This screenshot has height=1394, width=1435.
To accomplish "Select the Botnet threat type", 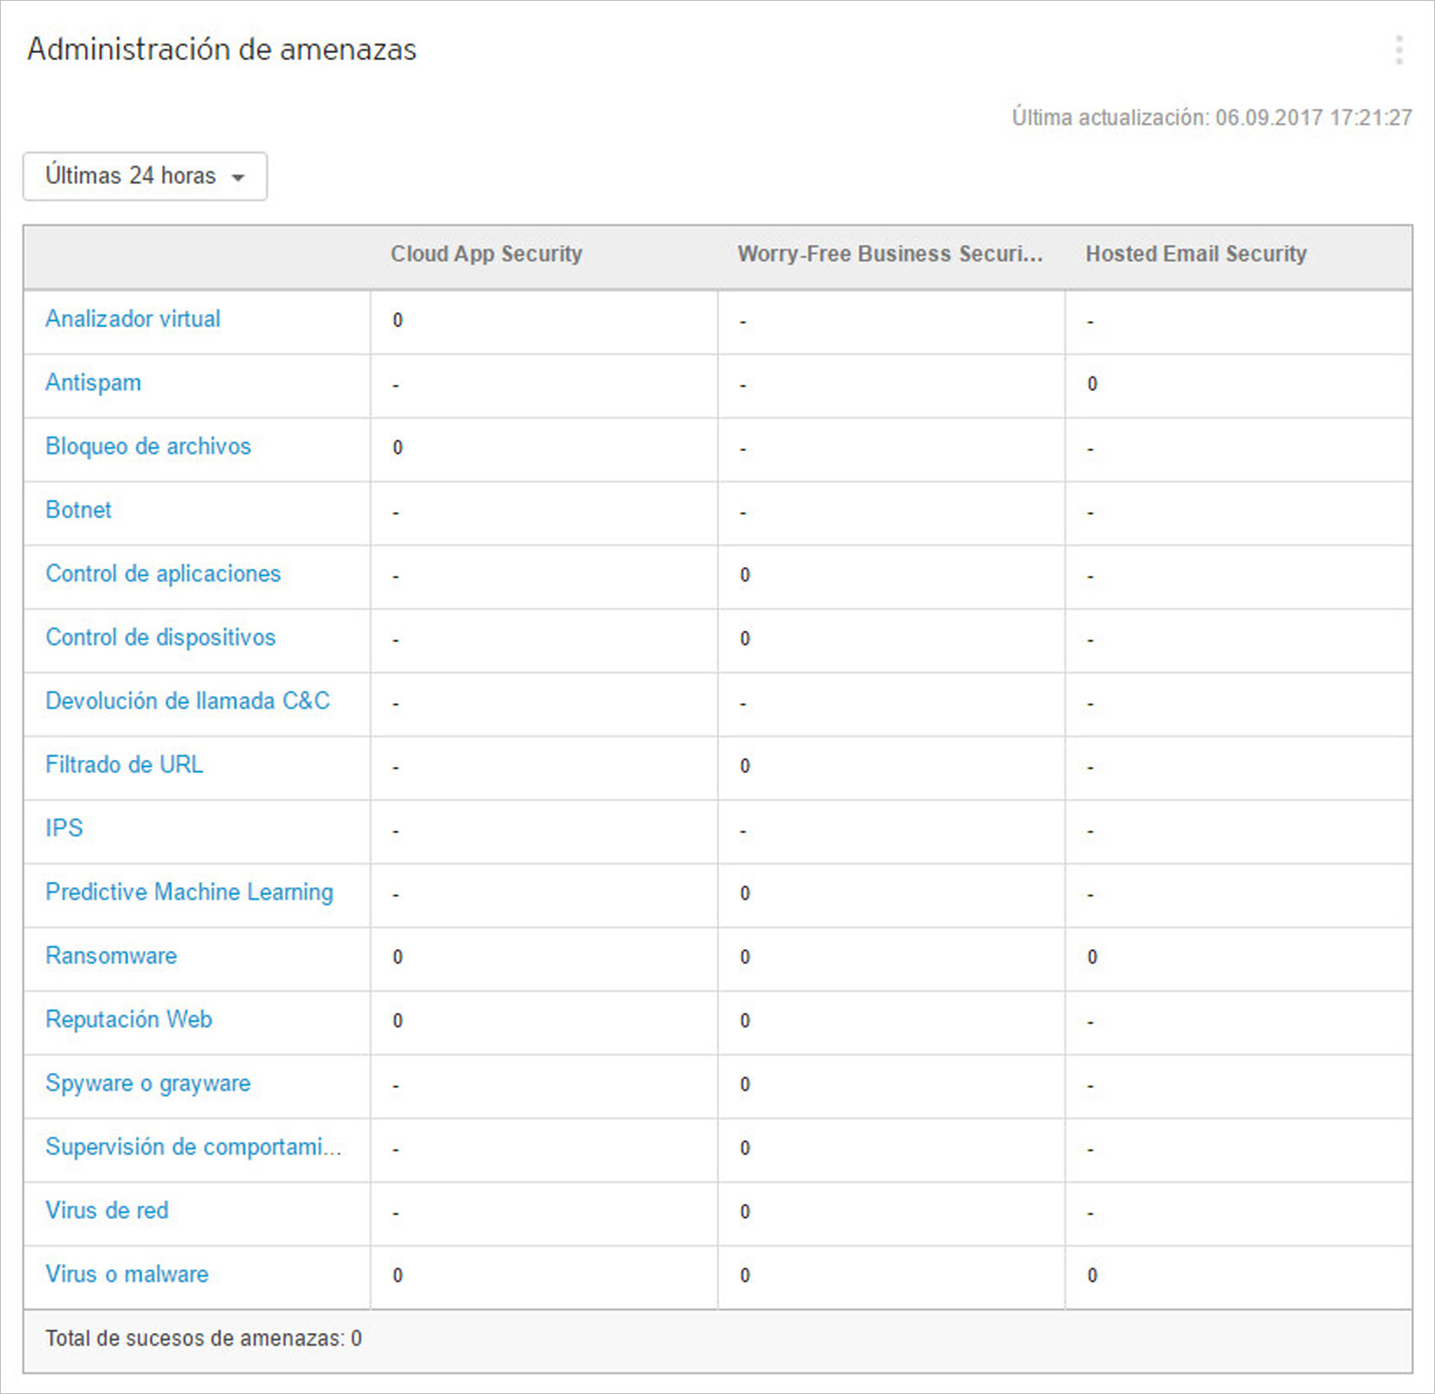I will pos(78,510).
